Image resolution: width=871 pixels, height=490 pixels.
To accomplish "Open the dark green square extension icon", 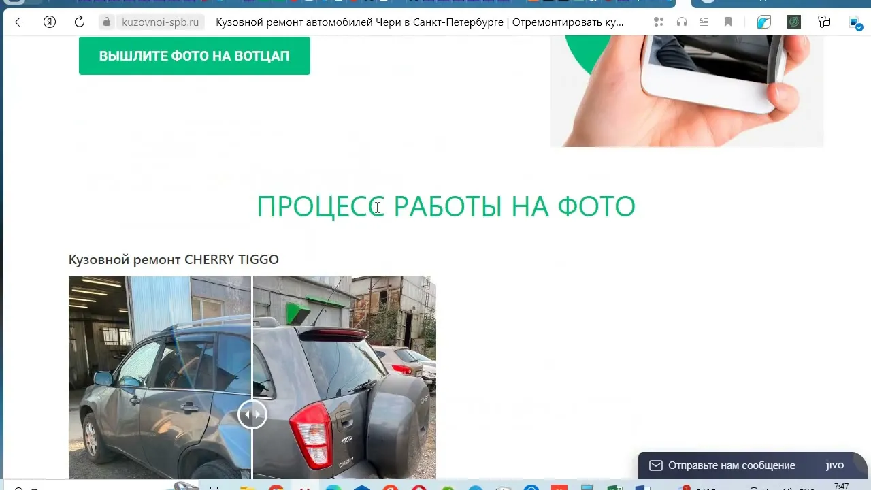I will 794,22.
